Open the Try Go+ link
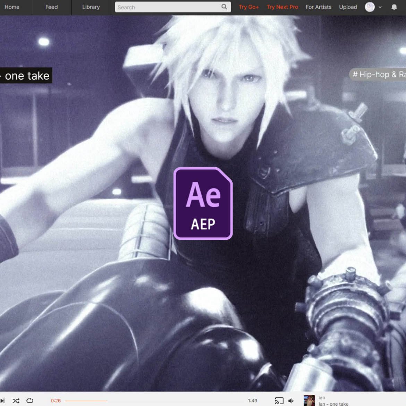Viewport: 406px width, 406px height. pyautogui.click(x=248, y=7)
